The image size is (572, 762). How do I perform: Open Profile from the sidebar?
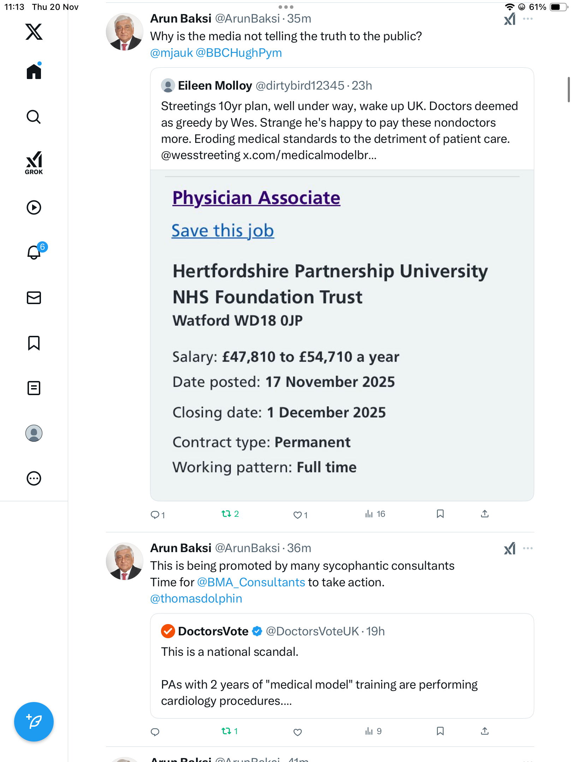(34, 433)
